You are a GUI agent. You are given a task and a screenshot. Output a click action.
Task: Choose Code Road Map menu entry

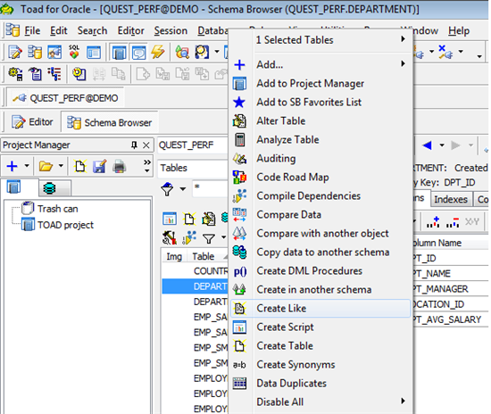click(321, 177)
